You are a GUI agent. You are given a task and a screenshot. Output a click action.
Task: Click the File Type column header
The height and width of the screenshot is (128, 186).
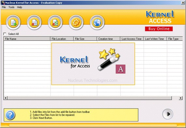click(175, 39)
